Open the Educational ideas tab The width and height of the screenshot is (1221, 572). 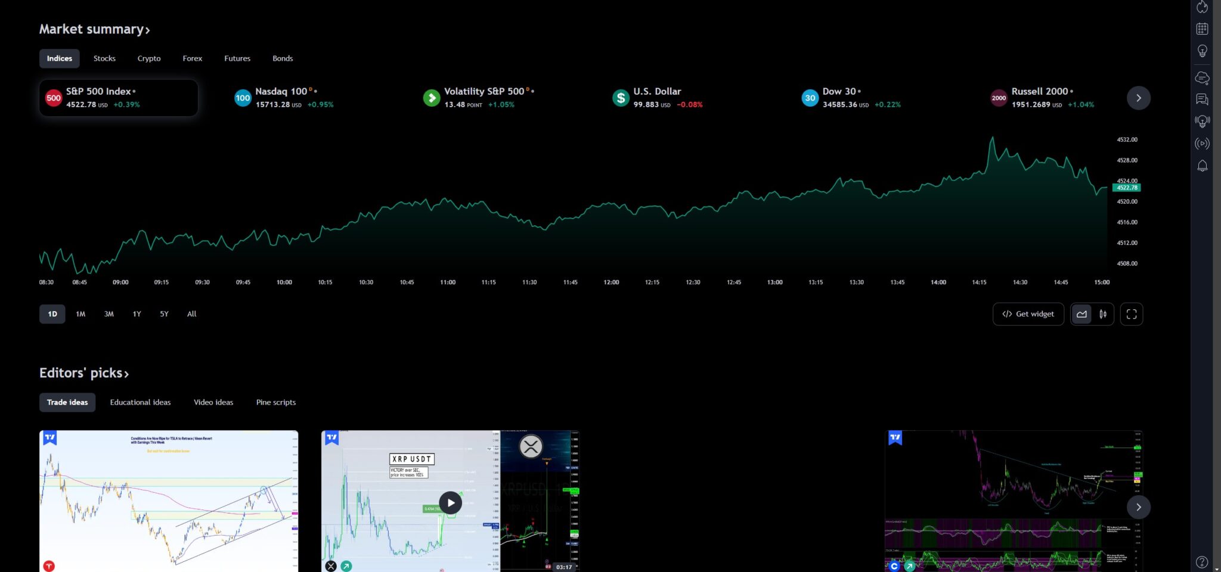140,402
